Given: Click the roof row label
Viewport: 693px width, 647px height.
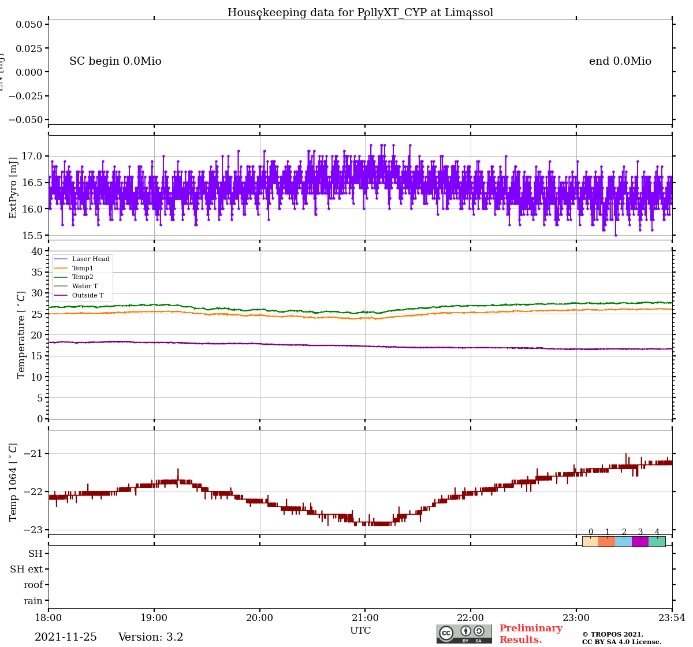Looking at the screenshot, I should 33,585.
